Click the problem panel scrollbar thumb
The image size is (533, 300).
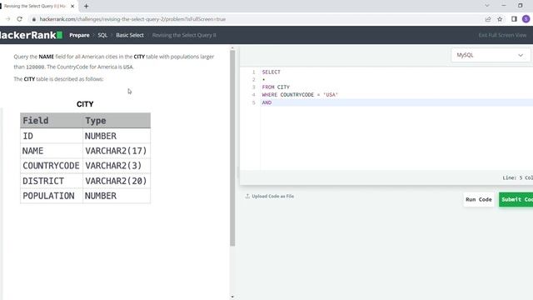coord(232,148)
